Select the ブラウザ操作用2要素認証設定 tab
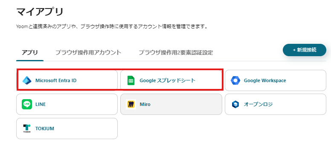The width and height of the screenshot is (331, 160). coord(176,52)
